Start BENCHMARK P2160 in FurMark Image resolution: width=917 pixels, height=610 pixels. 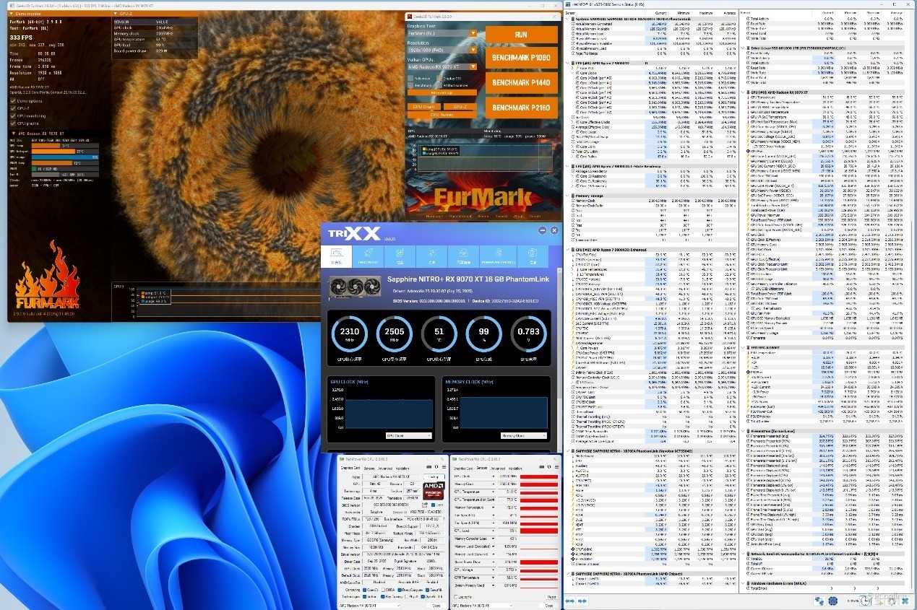click(x=522, y=108)
